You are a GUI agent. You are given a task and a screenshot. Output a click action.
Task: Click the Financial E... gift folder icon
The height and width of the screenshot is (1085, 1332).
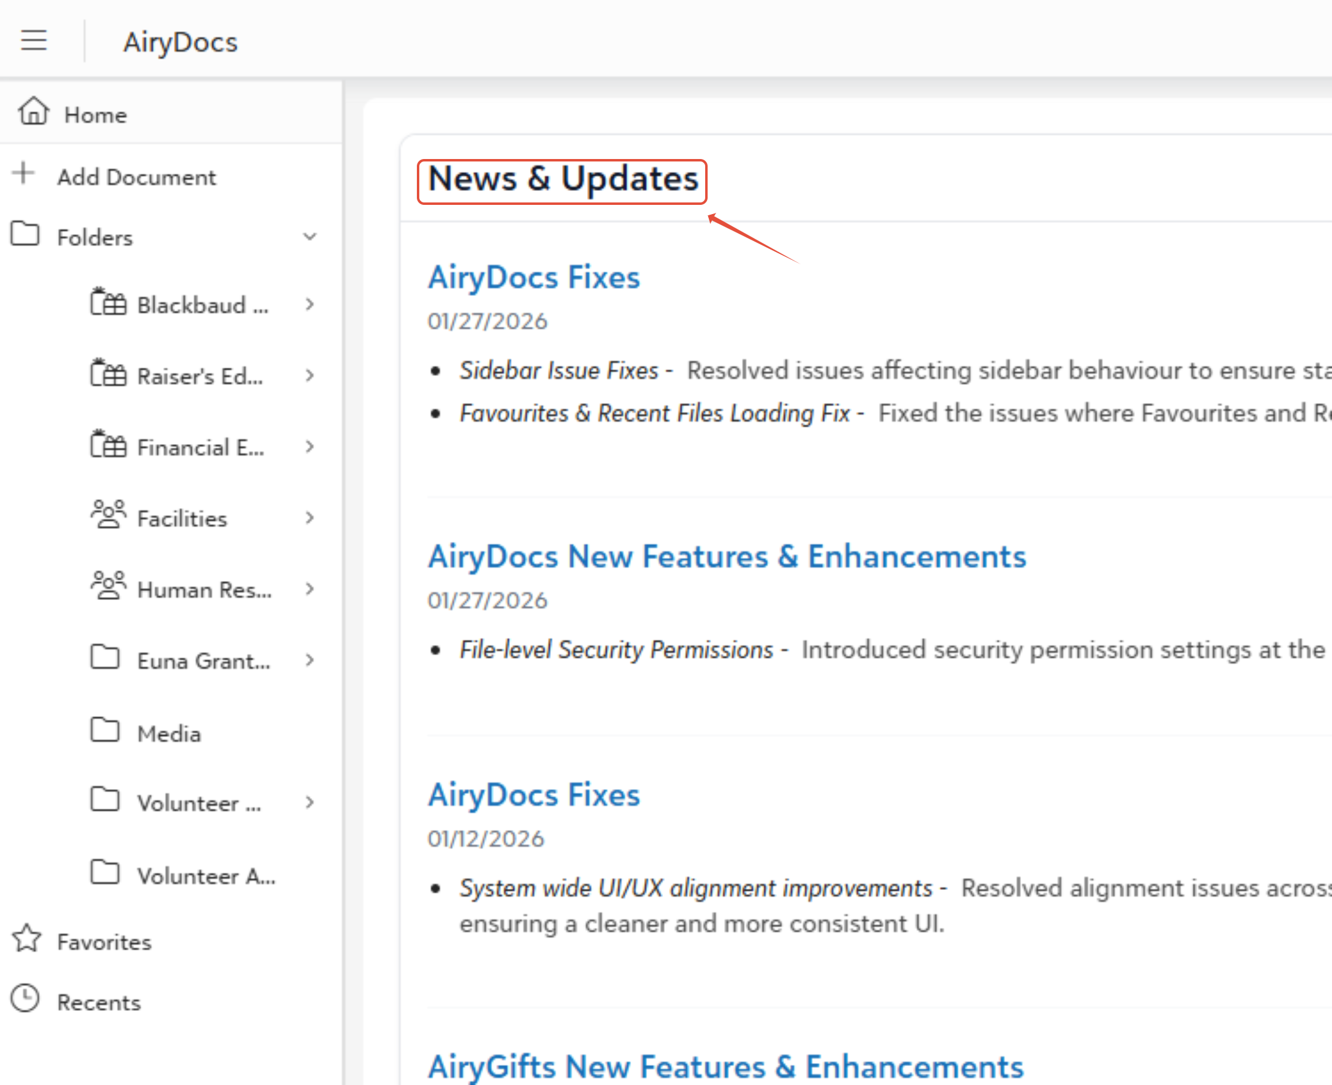(x=108, y=445)
